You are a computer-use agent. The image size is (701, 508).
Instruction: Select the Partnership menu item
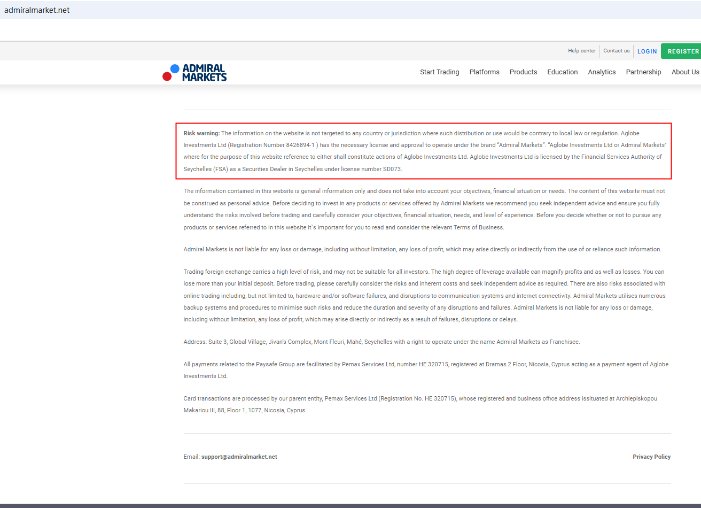coord(644,72)
